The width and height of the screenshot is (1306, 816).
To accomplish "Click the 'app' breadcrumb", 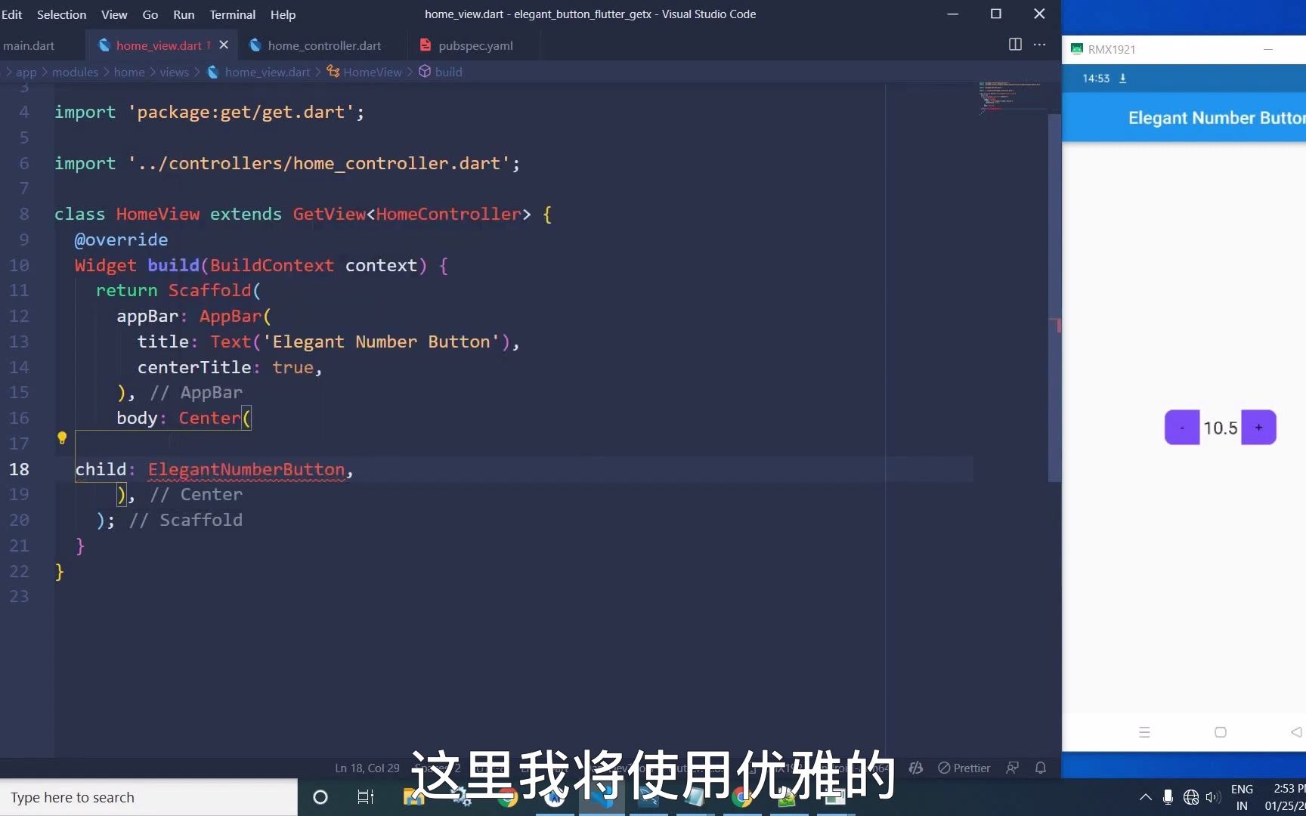I will tap(26, 72).
